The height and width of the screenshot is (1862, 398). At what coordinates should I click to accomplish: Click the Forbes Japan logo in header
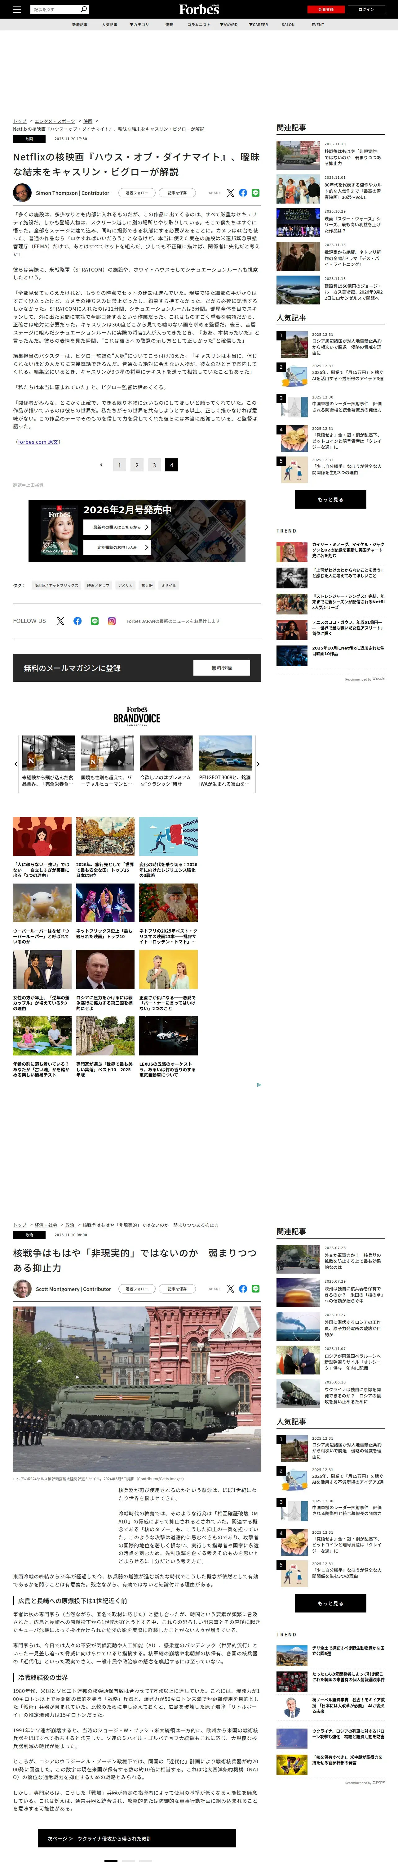coord(199,9)
